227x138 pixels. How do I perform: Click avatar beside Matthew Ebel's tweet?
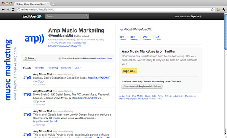pyautogui.click(x=27, y=78)
